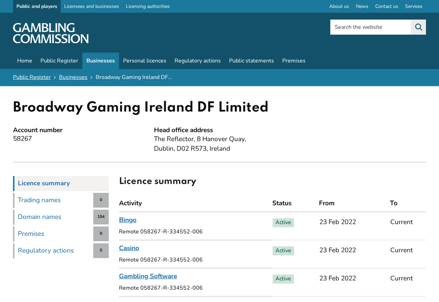Click the Gambling Commission logo
This screenshot has height=302, width=439.
pyautogui.click(x=51, y=33)
